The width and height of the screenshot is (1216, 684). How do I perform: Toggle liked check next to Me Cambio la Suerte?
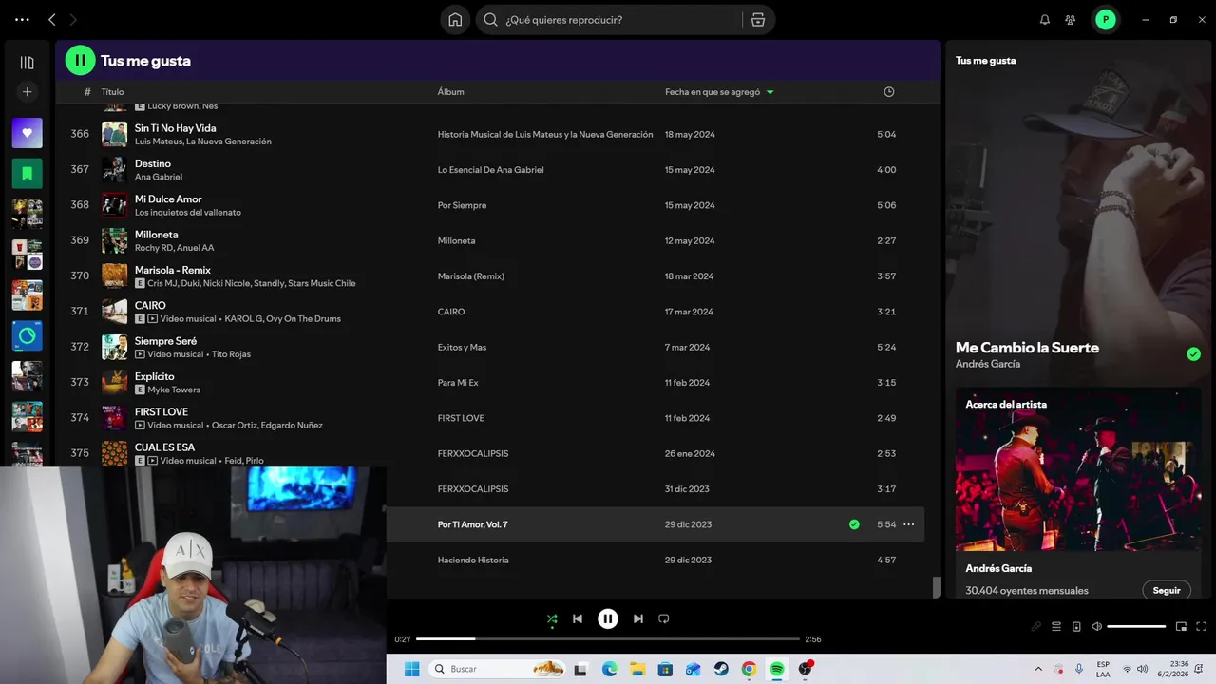point(1193,354)
